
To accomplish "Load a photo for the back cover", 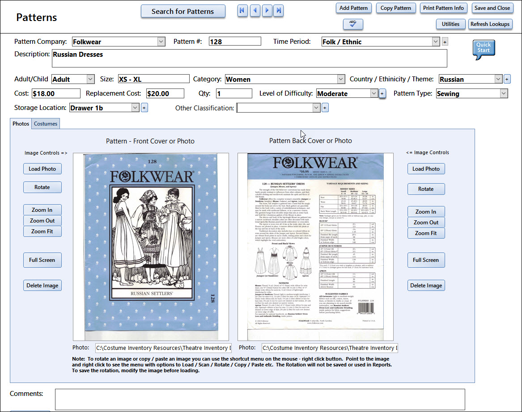I will [x=426, y=169].
